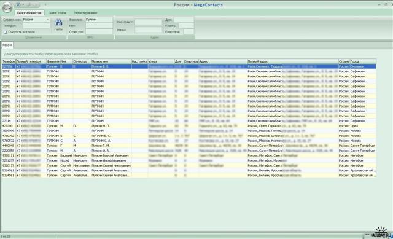Click the Очистить все поля clear fields button
Screen dimensions: 393x239
pyautogui.click(x=19, y=32)
